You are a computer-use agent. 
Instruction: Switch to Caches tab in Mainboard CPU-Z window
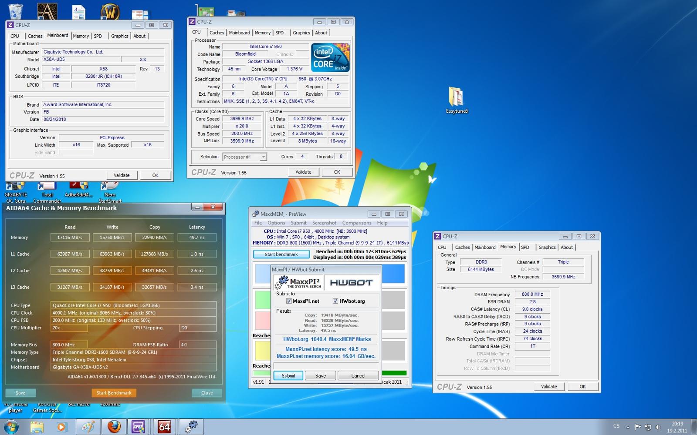[35, 36]
